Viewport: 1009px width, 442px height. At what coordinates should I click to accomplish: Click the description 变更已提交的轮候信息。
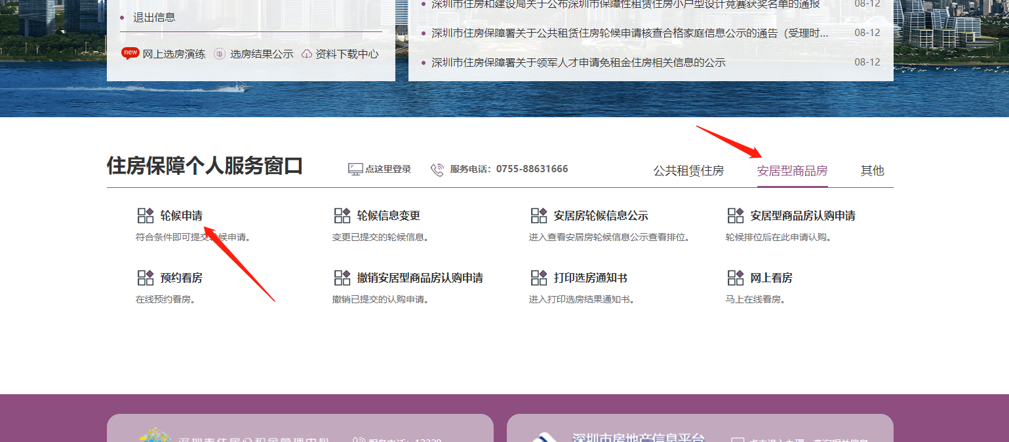(x=381, y=237)
